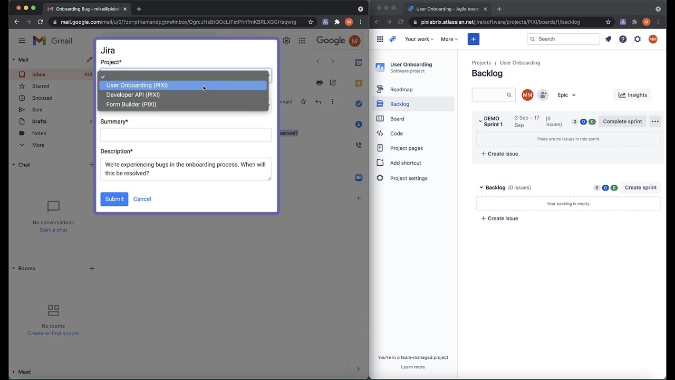Submit the Jira form
The height and width of the screenshot is (380, 675).
pos(114,199)
